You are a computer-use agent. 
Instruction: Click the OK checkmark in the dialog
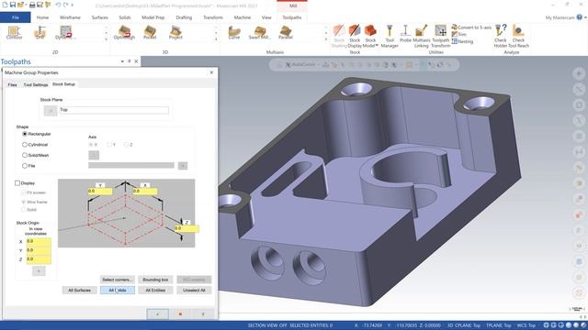point(157,313)
